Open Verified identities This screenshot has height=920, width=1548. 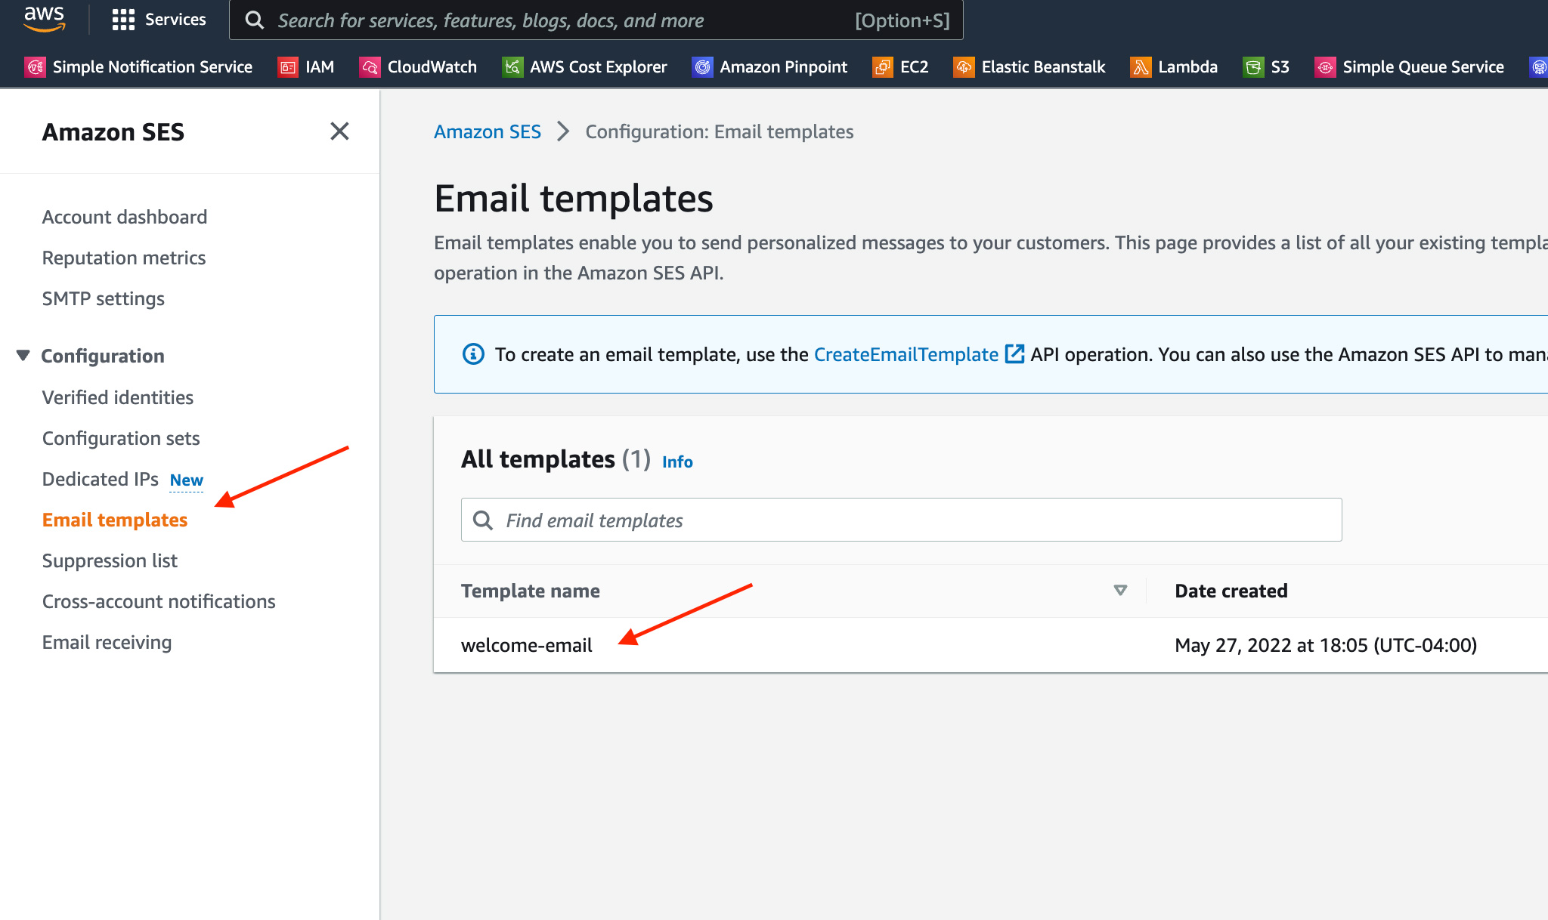tap(118, 397)
